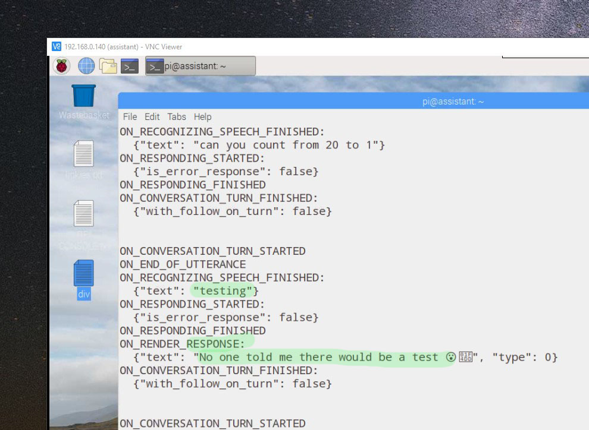Click ON_RESPONDING_STARTED: just below the "testing" line
Screen dimensions: 589x430
[x=192, y=304]
